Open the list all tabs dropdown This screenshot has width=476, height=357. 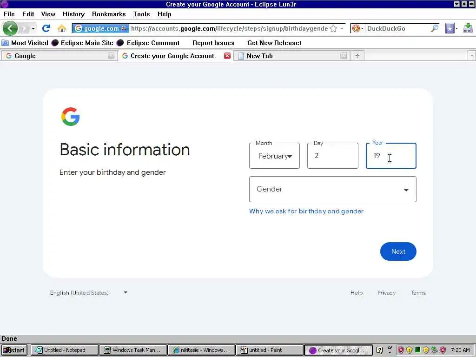471,56
